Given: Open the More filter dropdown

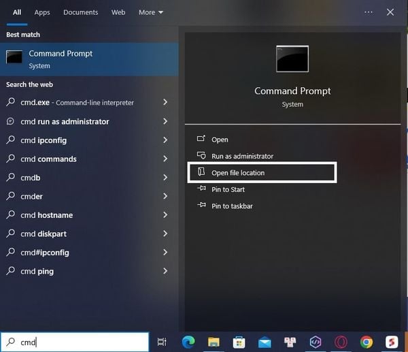Looking at the screenshot, I should point(151,12).
